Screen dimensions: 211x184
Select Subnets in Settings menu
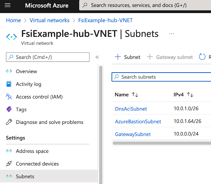[x=25, y=176]
